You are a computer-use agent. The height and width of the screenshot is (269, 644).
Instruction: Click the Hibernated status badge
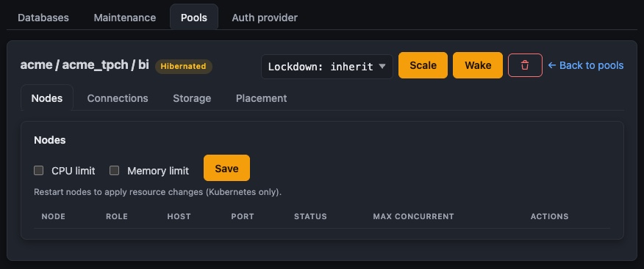point(184,66)
